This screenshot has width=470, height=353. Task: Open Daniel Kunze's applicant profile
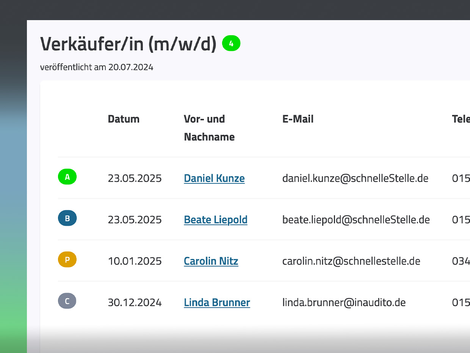click(x=214, y=178)
